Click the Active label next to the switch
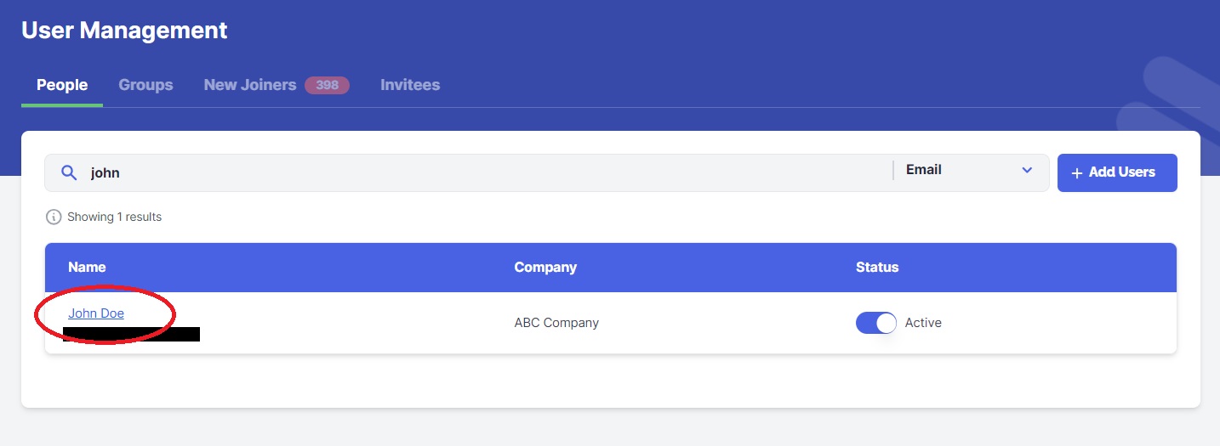Image resolution: width=1220 pixels, height=446 pixels. click(x=923, y=323)
